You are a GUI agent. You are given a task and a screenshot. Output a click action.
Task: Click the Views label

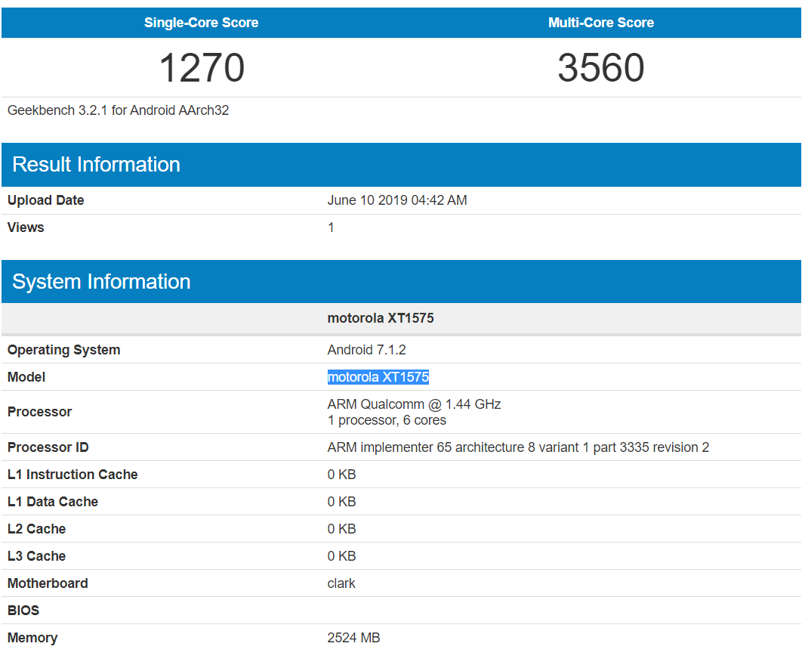(26, 227)
